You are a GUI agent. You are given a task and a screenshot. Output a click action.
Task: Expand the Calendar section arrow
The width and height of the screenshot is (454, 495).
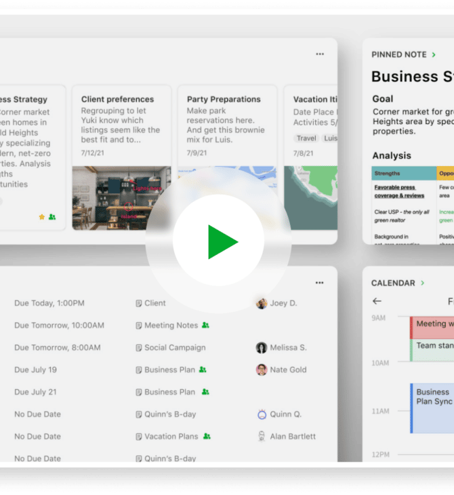coord(423,283)
